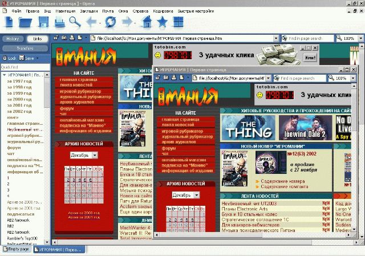Viewport: 365px width, 256px height.
Task: Click the Save disk icon in the Links panel
Action: coord(22,58)
